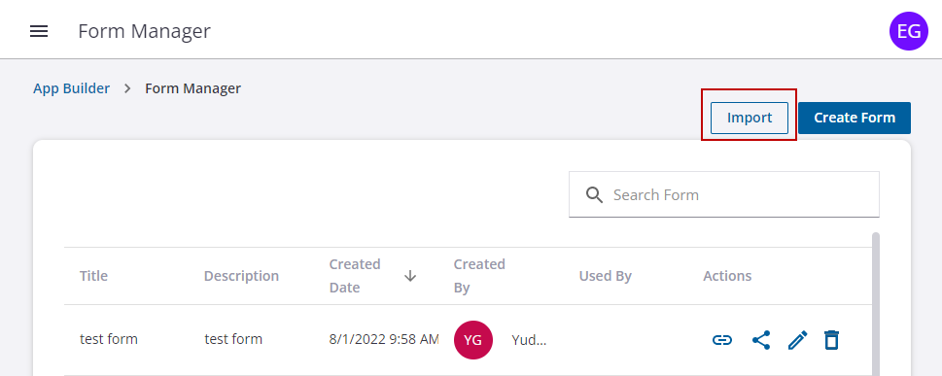Sort by the Created By header
942x376 pixels.
click(479, 276)
